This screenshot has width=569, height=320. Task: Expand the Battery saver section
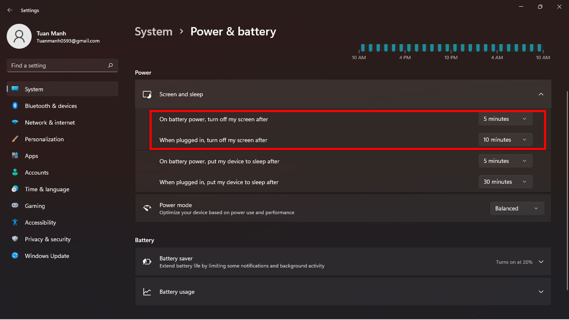(x=541, y=262)
